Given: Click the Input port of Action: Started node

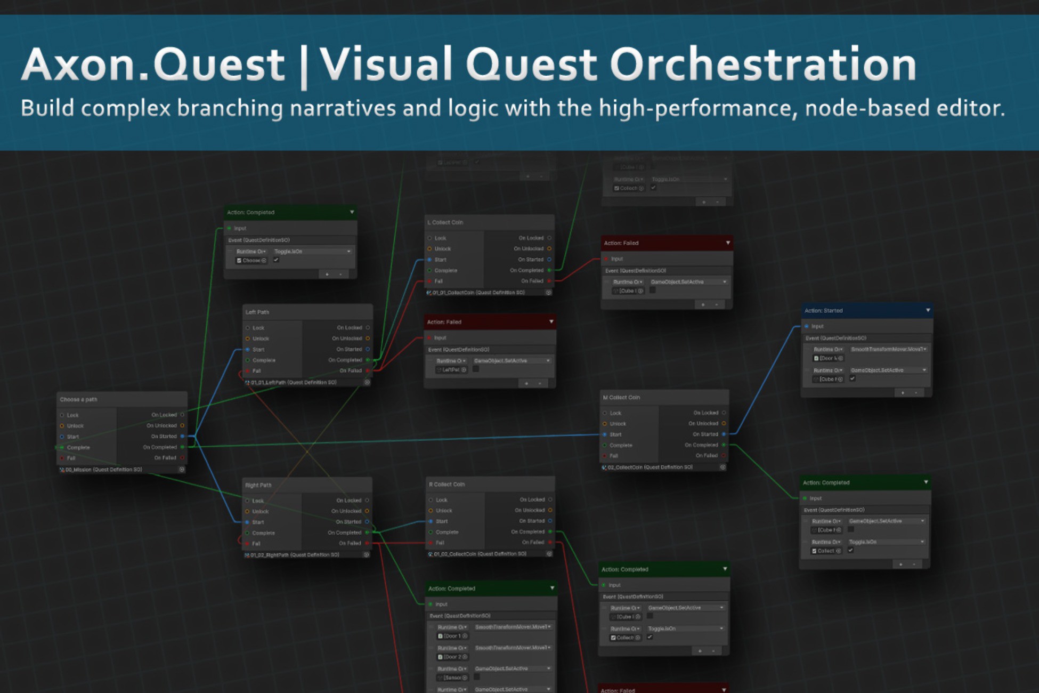Looking at the screenshot, I should point(807,326).
